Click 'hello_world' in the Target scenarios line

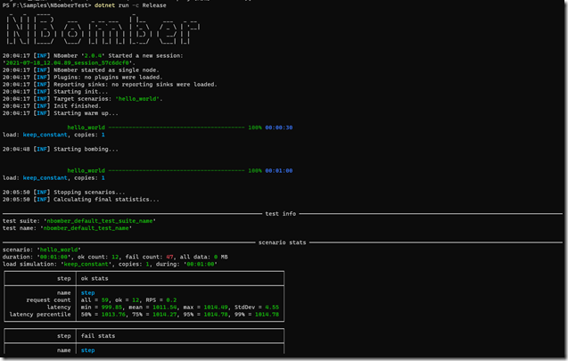137,99
